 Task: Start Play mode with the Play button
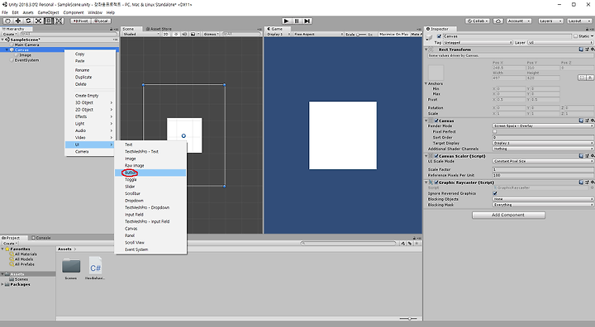[287, 21]
